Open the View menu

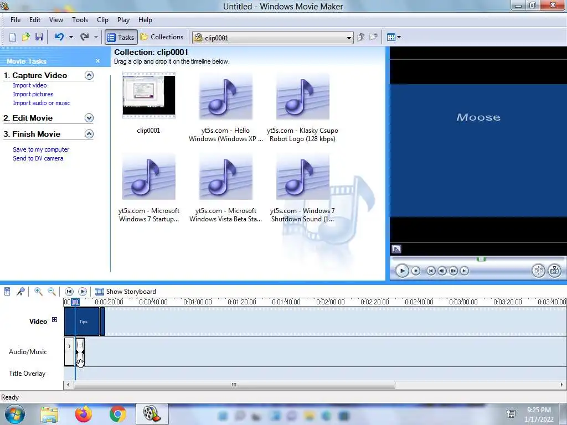(56, 20)
